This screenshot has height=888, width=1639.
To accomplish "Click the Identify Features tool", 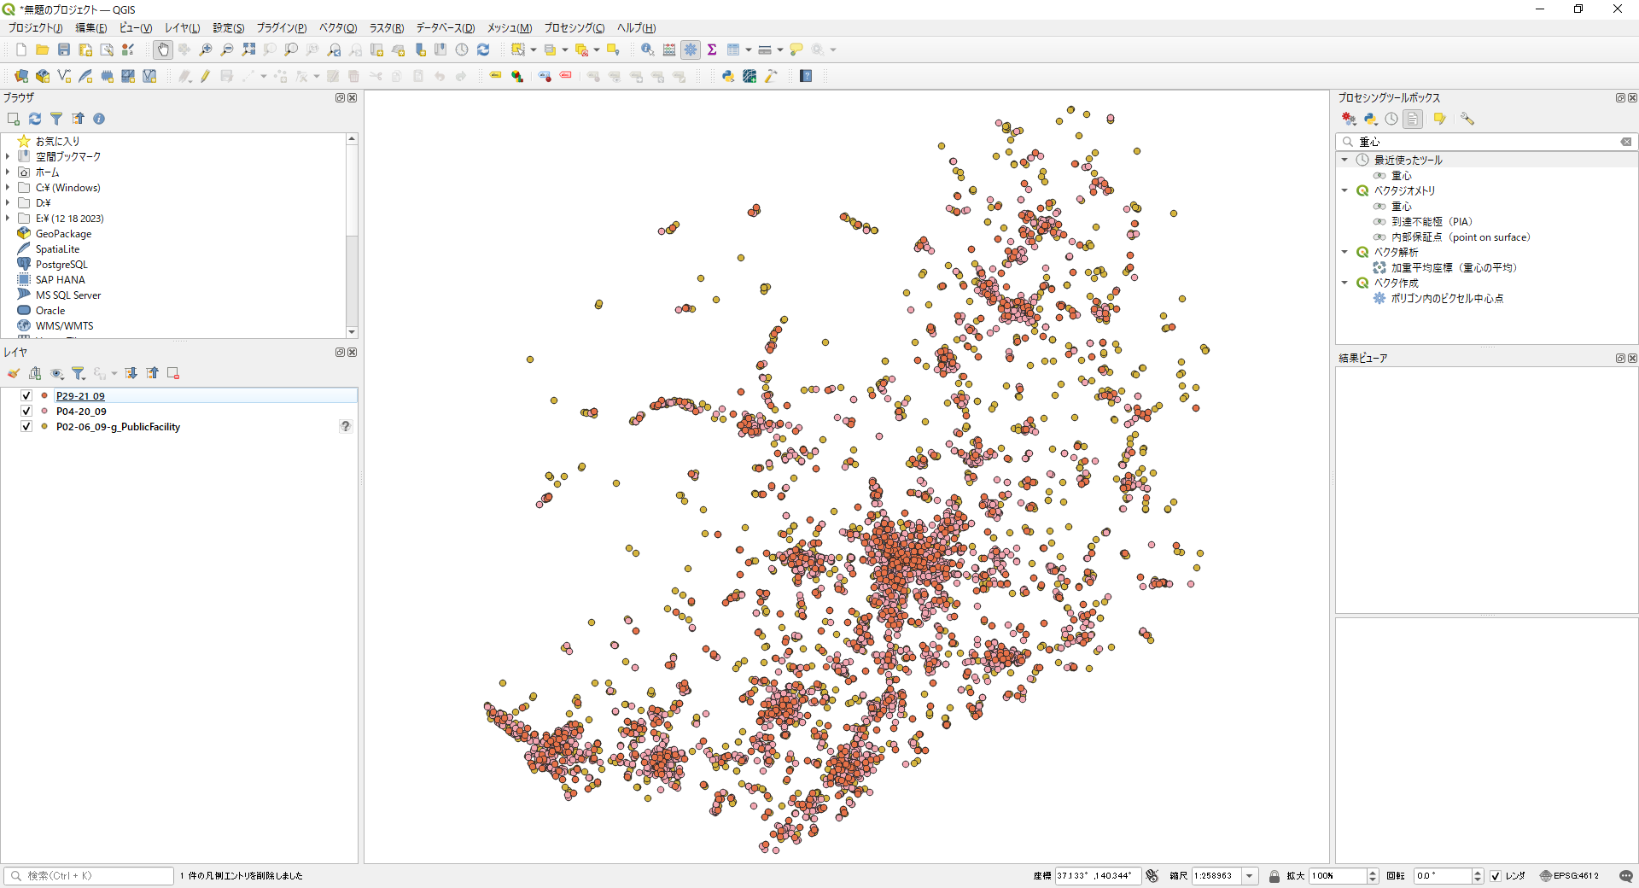I will click(647, 50).
